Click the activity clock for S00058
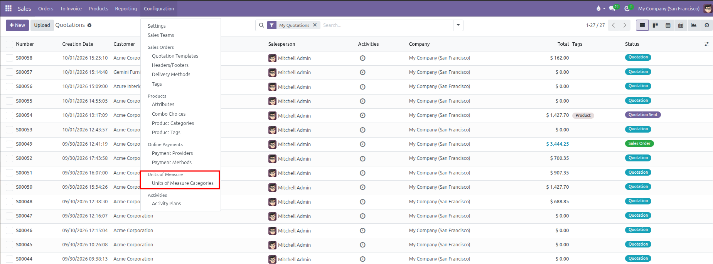This screenshot has width=713, height=264. (x=362, y=58)
